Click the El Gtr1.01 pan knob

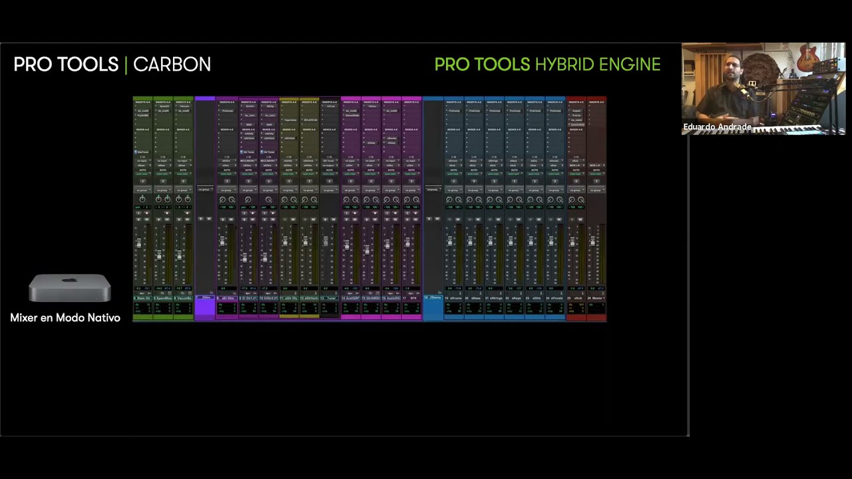pyautogui.click(x=248, y=200)
